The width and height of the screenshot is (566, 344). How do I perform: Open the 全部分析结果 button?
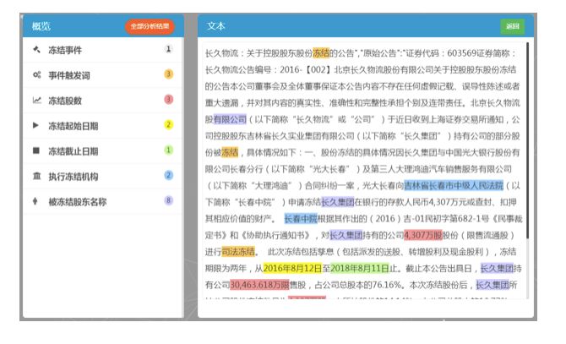pos(150,26)
